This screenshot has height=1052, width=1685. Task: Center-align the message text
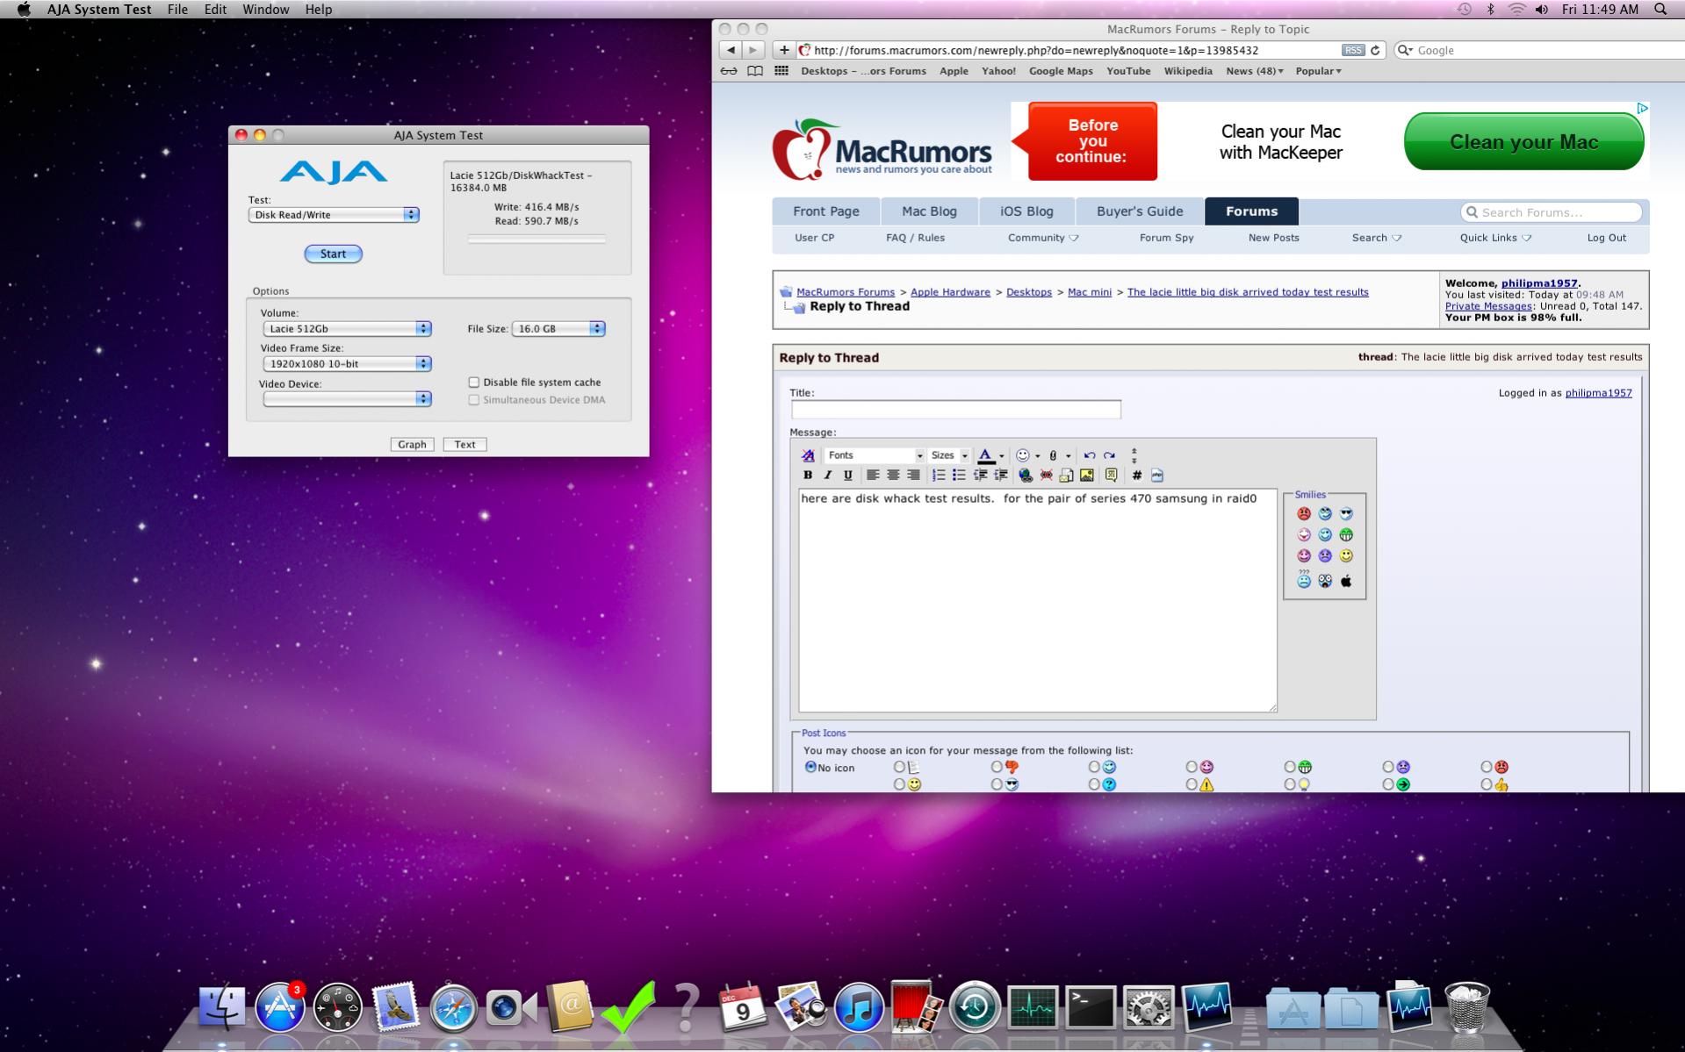(x=893, y=475)
